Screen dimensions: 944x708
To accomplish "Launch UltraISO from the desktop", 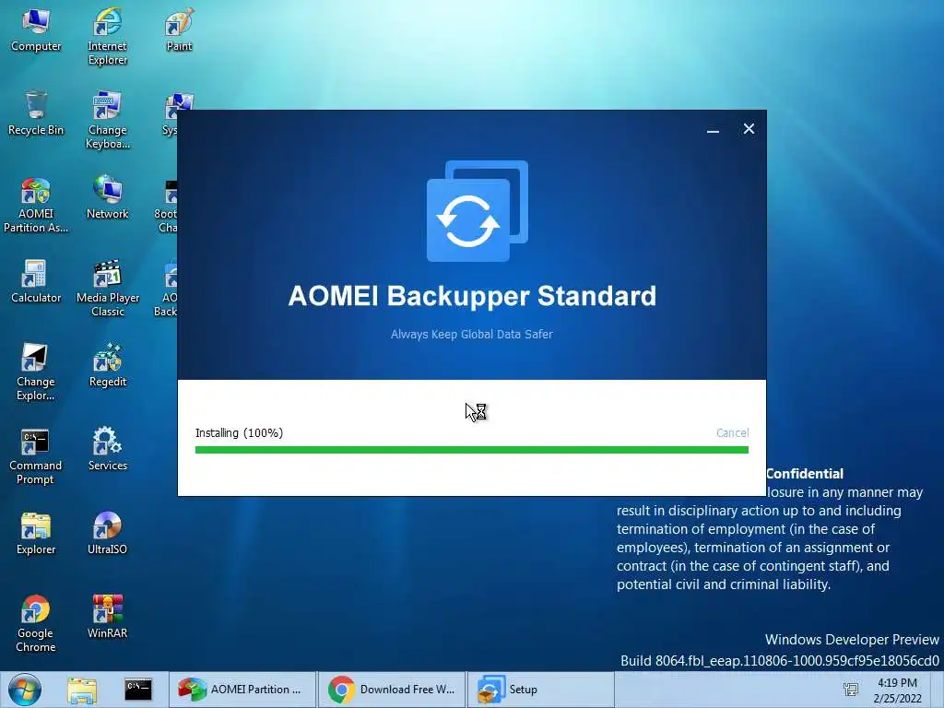I will coord(107,534).
